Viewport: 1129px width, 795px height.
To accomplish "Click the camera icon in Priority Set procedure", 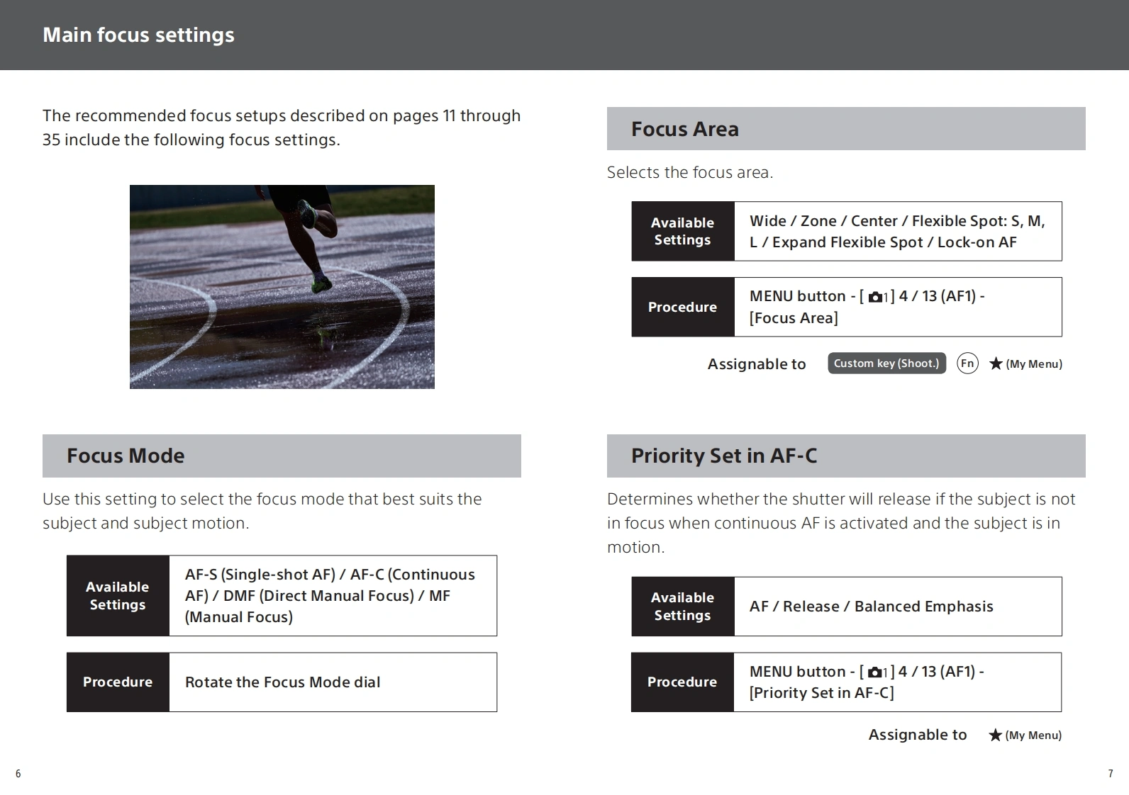I will (877, 672).
